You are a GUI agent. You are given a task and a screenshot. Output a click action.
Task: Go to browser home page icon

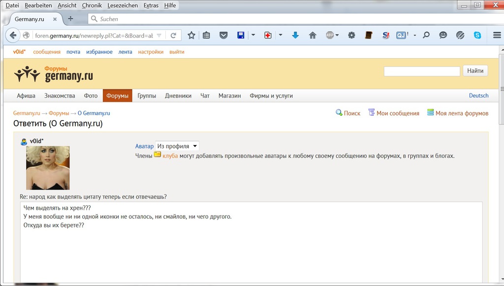[313, 35]
